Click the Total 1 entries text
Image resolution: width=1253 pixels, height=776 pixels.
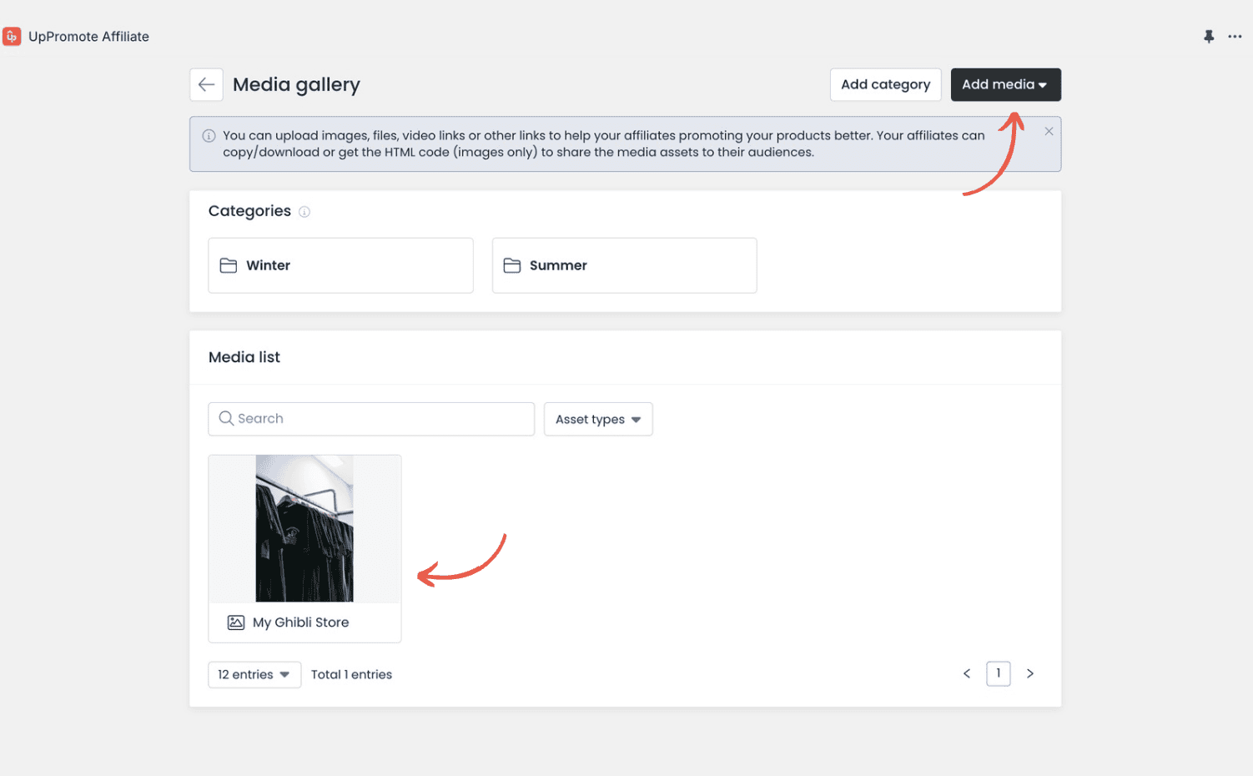351,674
